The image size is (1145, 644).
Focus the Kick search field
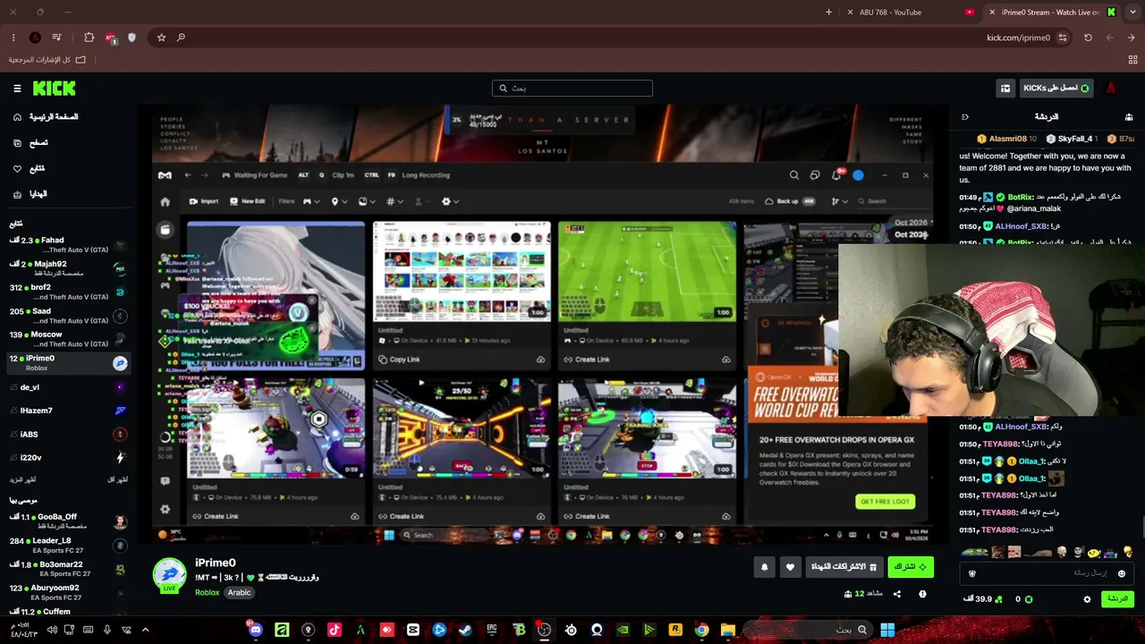(x=572, y=89)
